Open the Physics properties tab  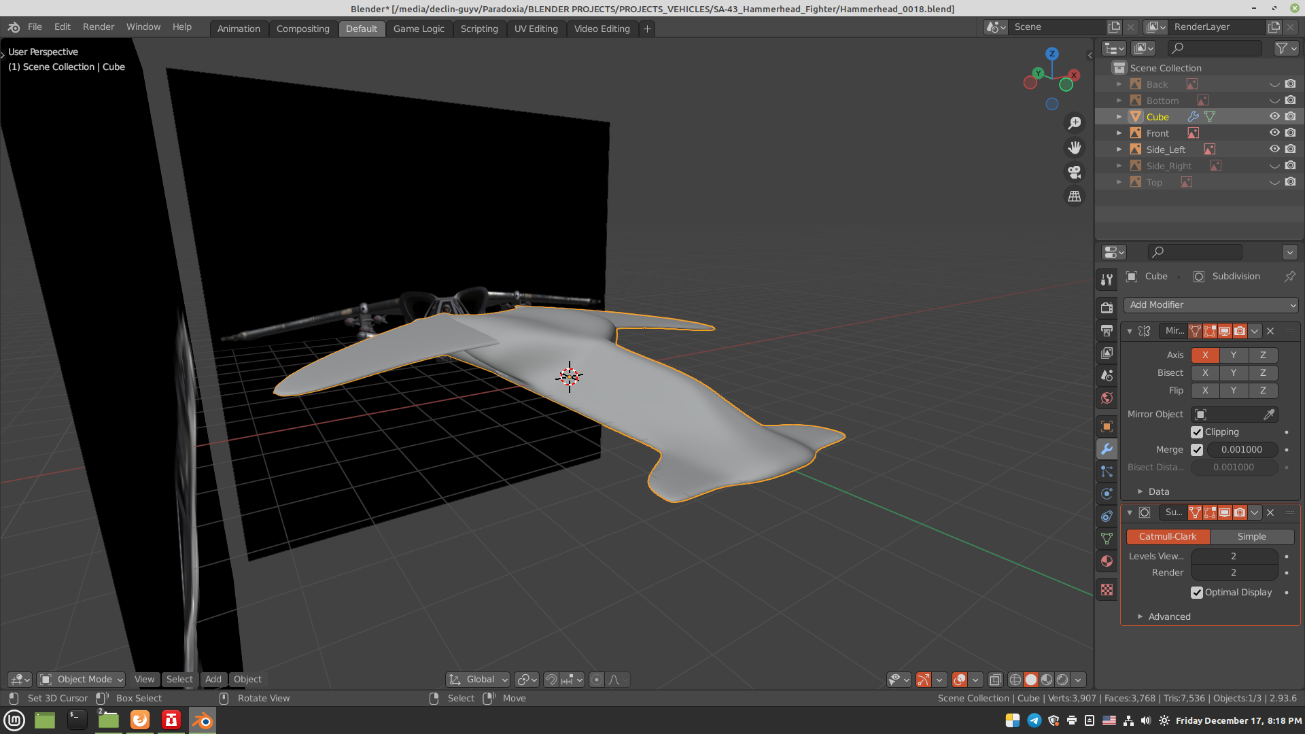[1107, 494]
